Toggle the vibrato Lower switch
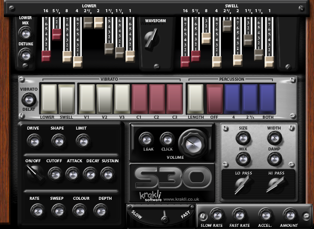 pyautogui.click(x=49, y=99)
